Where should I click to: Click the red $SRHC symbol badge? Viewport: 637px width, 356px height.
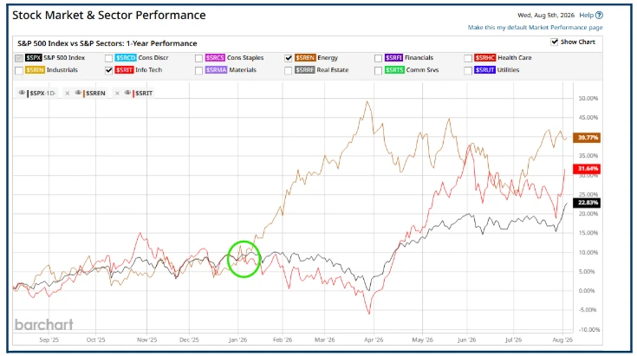pos(485,58)
